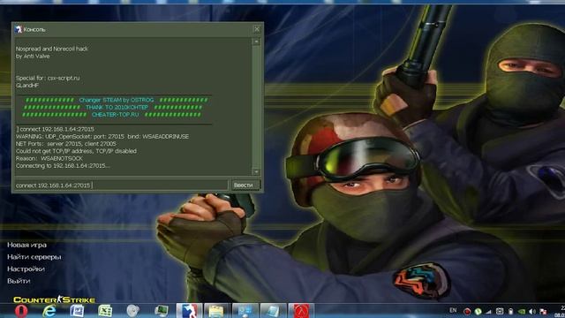Switch to the Counter-Strike taskbar window
This screenshot has width=565, height=318.
coord(189,311)
